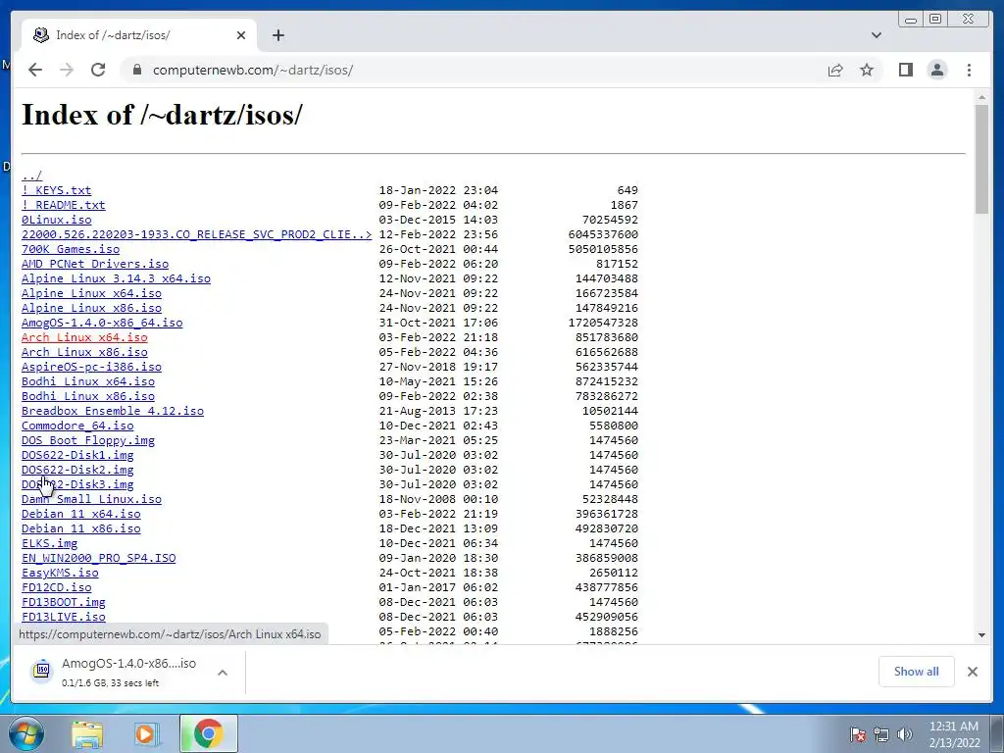Click the address bar URL
This screenshot has width=1004, height=753.
pos(253,70)
